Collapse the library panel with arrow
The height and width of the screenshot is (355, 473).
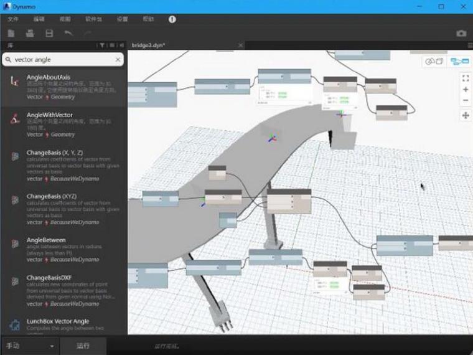point(122,45)
